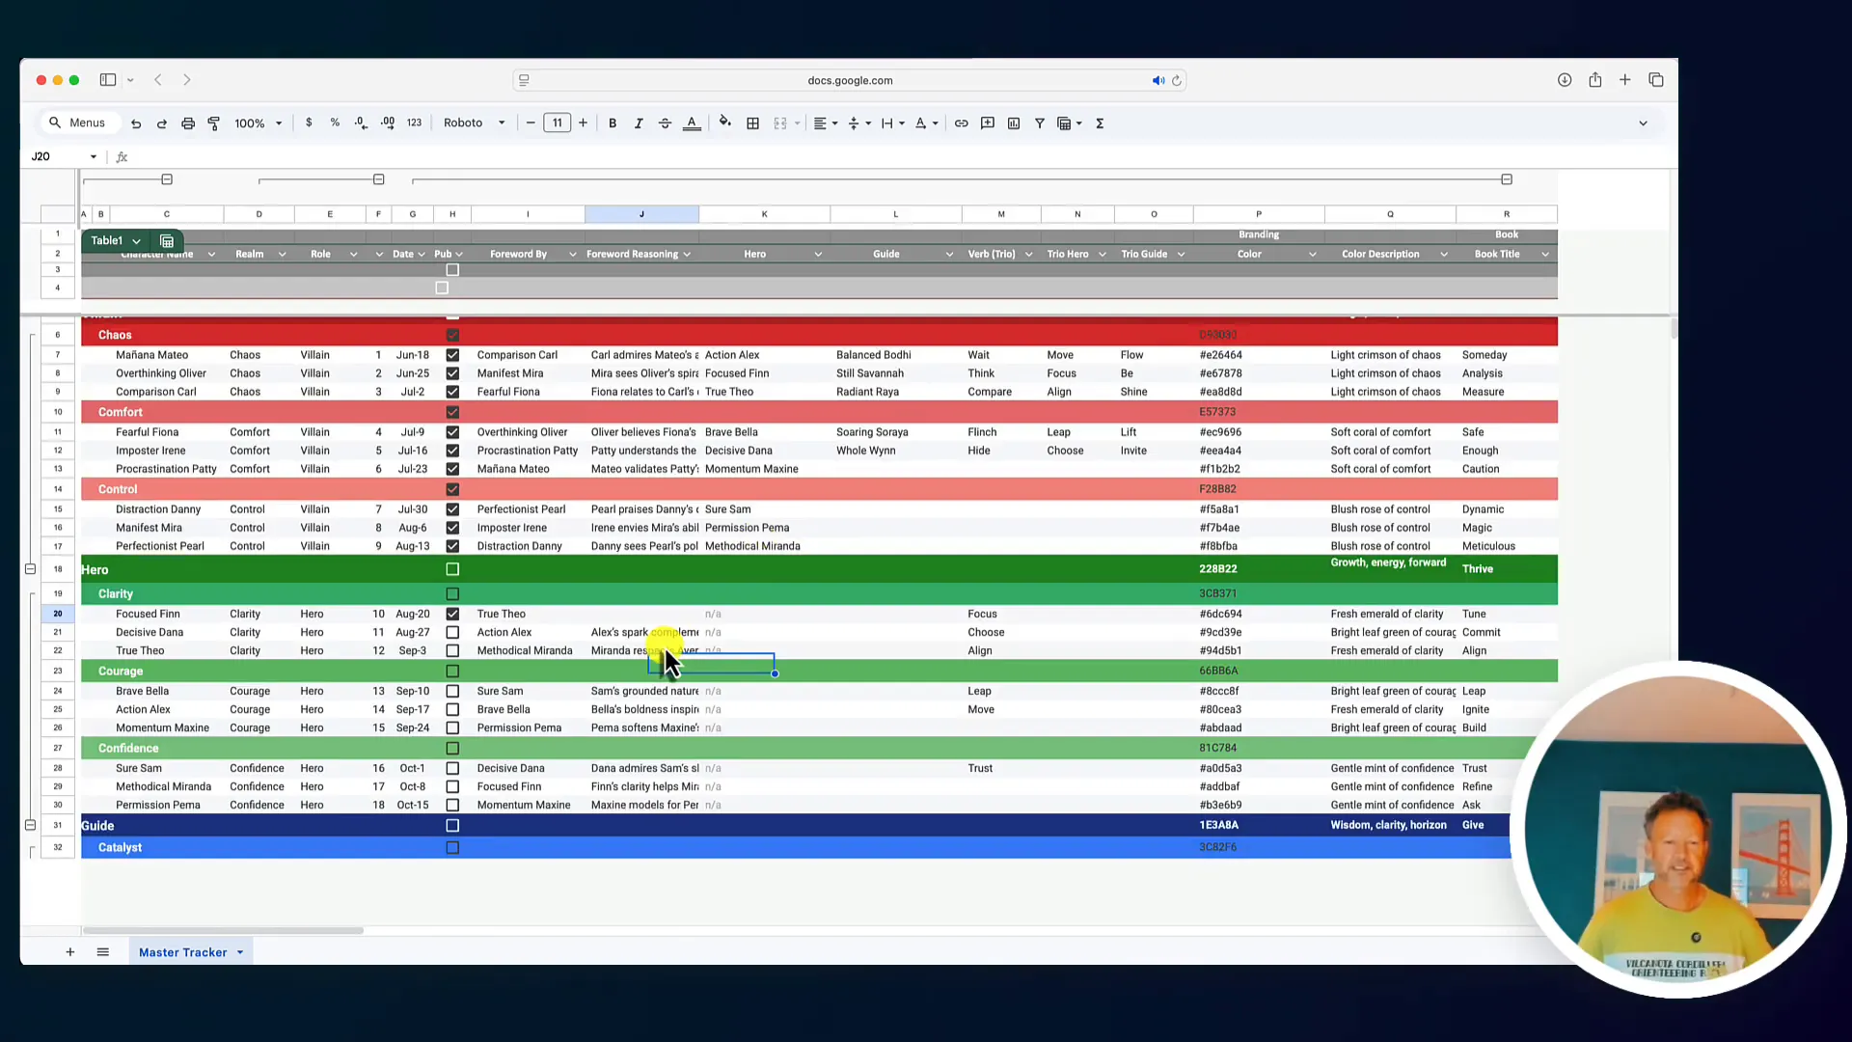The height and width of the screenshot is (1042, 1852).
Task: Apply Italic formatting from the toolbar
Action: (x=638, y=123)
